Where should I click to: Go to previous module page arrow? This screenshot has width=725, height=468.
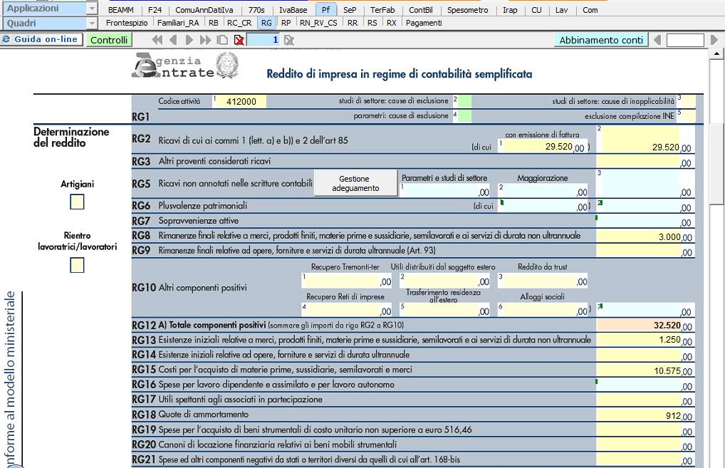[173, 40]
